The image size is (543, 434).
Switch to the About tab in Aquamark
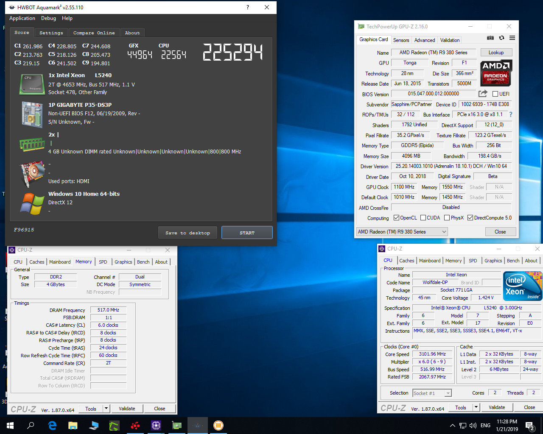coord(132,33)
